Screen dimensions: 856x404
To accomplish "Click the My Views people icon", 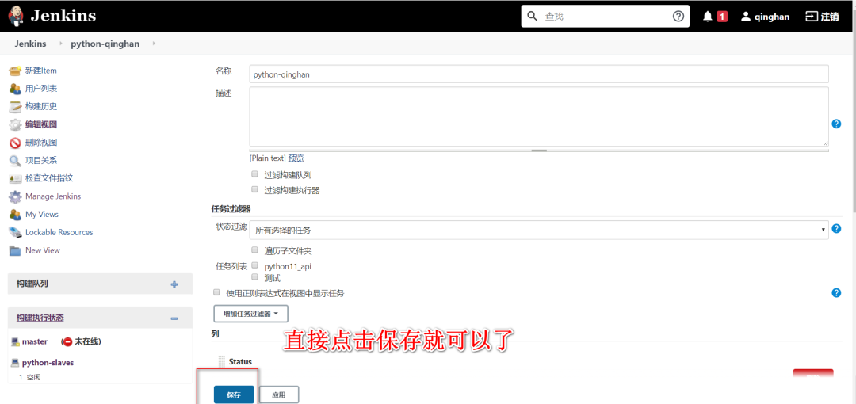I will (x=15, y=215).
